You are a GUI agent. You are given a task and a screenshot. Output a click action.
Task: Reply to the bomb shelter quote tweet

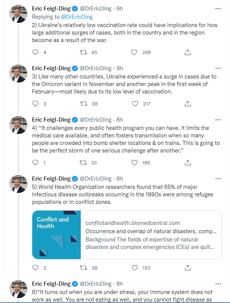tap(36, 163)
